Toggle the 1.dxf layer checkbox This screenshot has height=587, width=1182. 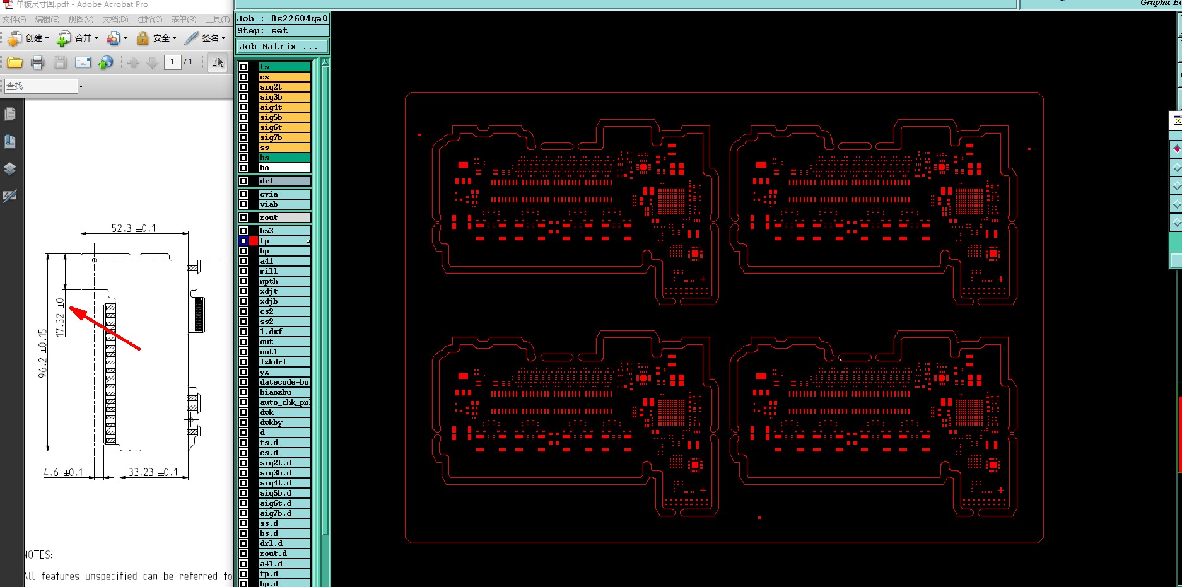[x=243, y=332]
